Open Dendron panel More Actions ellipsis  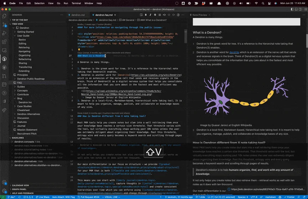pos(62,15)
